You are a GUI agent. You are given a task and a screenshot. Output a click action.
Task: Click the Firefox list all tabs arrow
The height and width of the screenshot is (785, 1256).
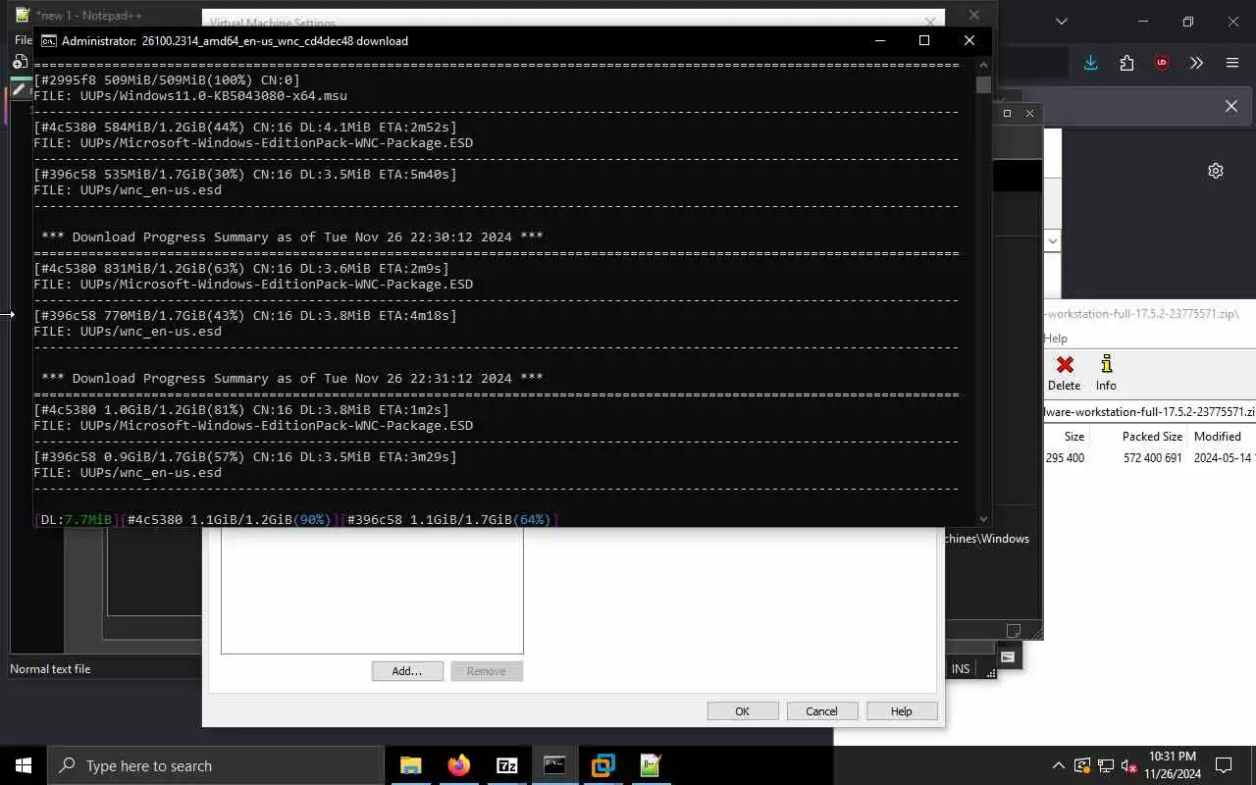[x=1061, y=21]
